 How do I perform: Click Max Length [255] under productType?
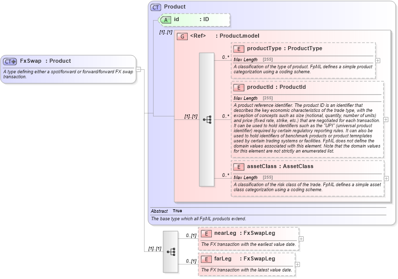[x=253, y=59]
